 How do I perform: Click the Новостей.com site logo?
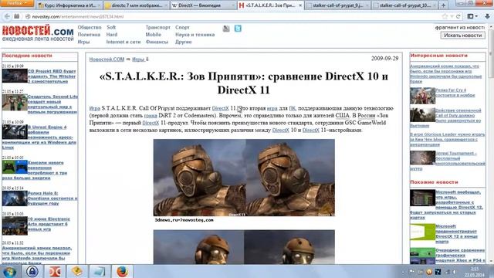coord(38,33)
